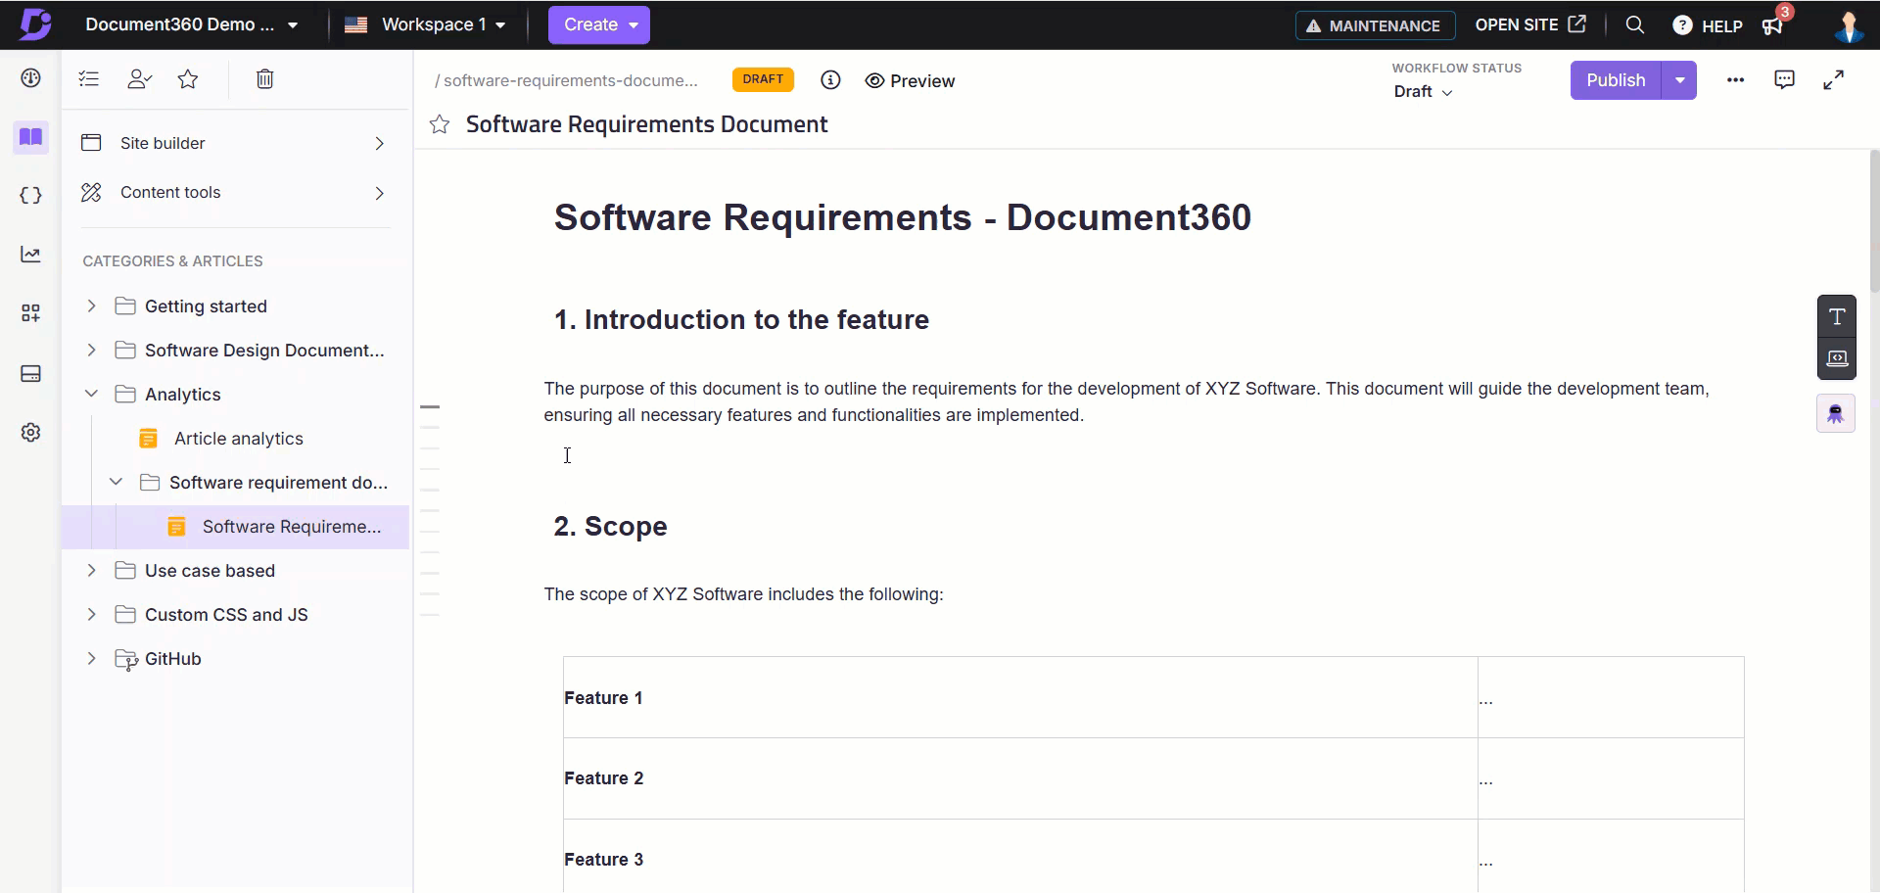Click the vertical scrollbar of the editor
This screenshot has height=893, width=1880.
pos(1874,220)
